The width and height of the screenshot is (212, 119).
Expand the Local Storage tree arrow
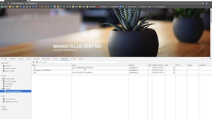click(2, 79)
